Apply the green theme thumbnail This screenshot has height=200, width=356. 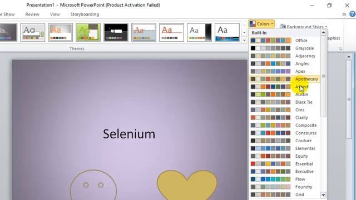88,32
